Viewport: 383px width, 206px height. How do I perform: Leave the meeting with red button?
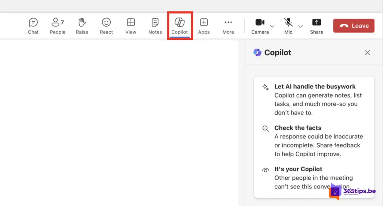tap(354, 26)
